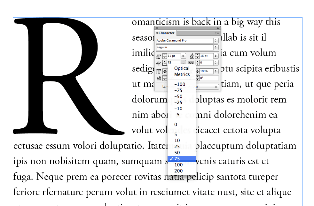
Task: Open the language dropdown at panel bottom
Action: (216, 87)
